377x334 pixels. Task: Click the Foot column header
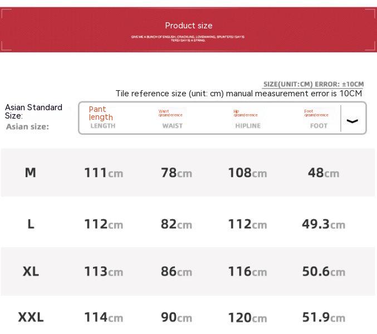[318, 119]
